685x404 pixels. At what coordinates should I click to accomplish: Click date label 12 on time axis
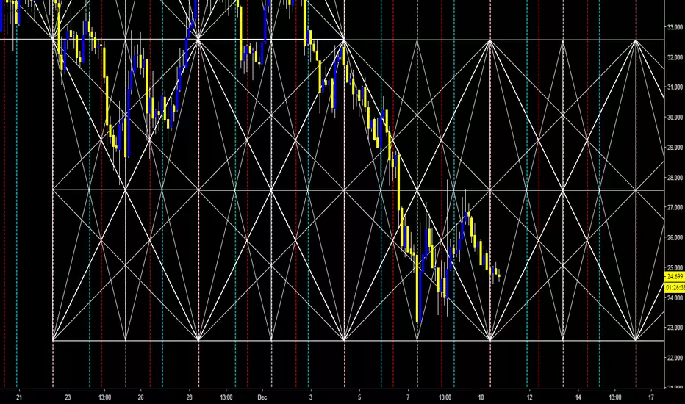529,397
